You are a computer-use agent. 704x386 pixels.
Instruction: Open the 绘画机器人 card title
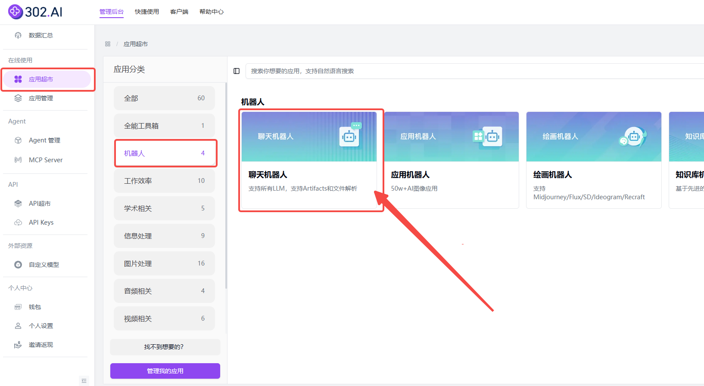pyautogui.click(x=552, y=175)
